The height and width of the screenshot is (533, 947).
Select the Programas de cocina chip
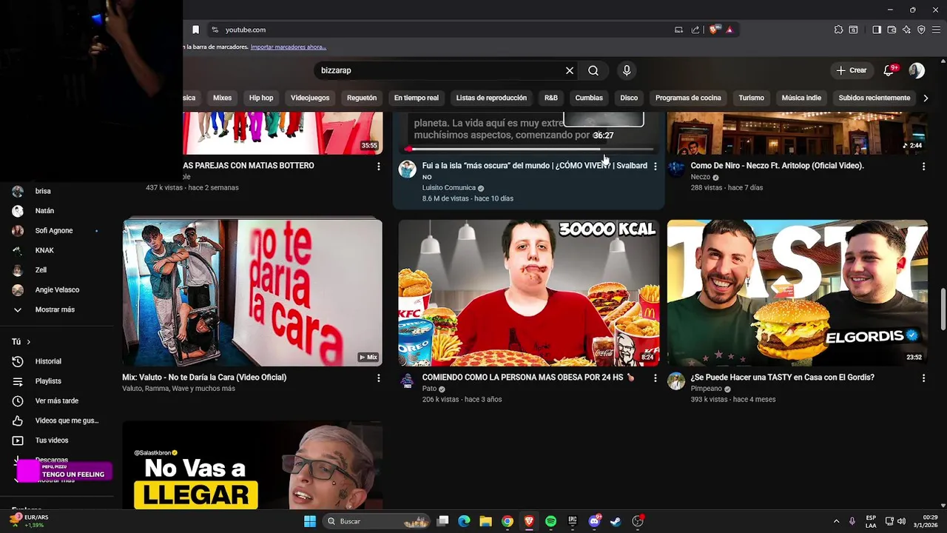pos(688,98)
